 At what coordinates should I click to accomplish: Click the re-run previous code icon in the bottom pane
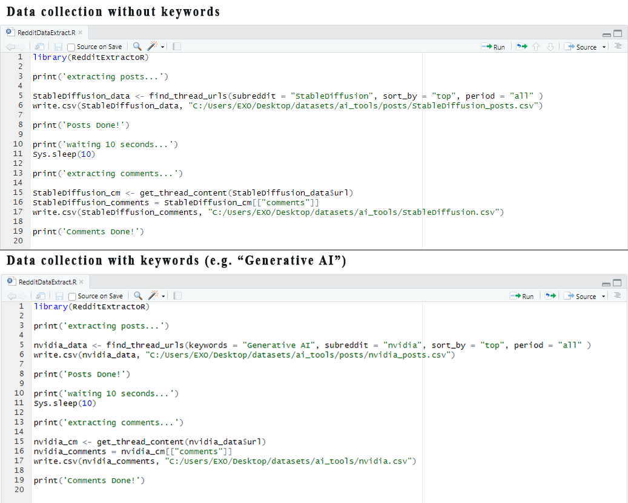click(550, 296)
